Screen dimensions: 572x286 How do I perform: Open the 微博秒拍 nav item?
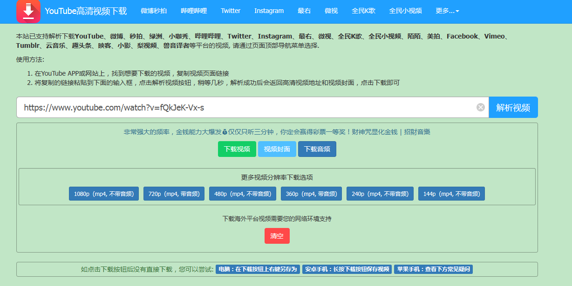point(154,11)
